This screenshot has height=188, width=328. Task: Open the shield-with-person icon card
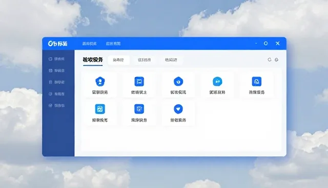tap(100, 85)
